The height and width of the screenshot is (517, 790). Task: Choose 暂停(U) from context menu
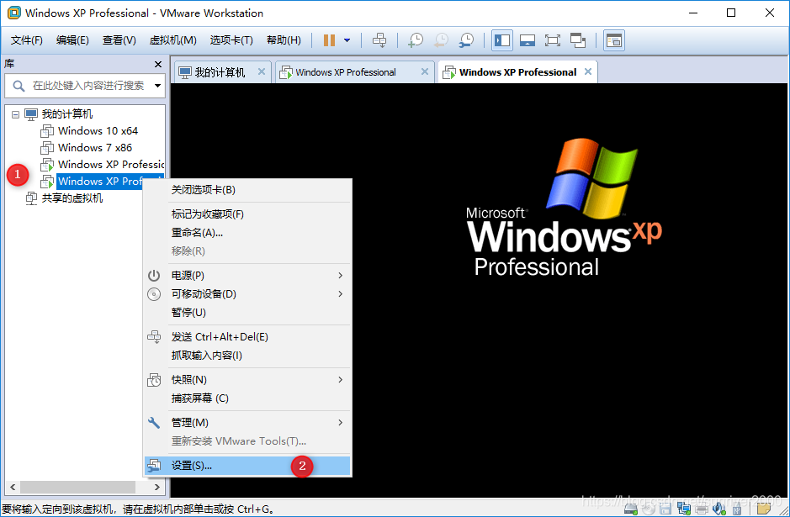(x=247, y=313)
